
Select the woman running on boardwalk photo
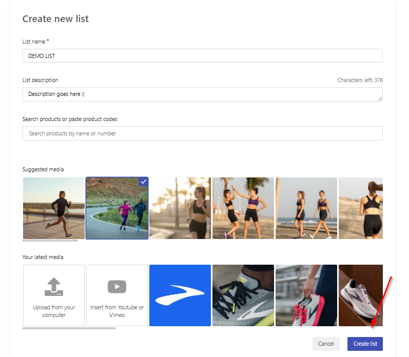[54, 208]
